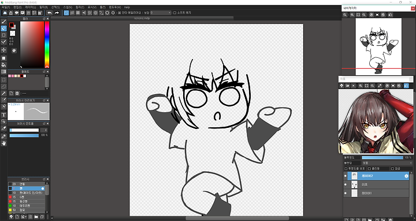Float the Brush Control panel
The height and width of the screenshot is (221, 416).
click(44, 124)
